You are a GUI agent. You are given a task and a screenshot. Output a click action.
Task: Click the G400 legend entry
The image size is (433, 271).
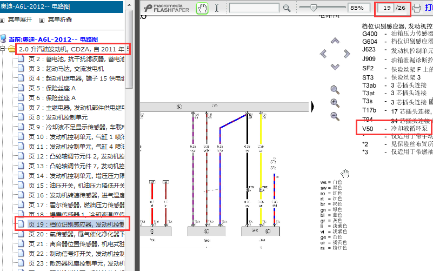[397, 34]
